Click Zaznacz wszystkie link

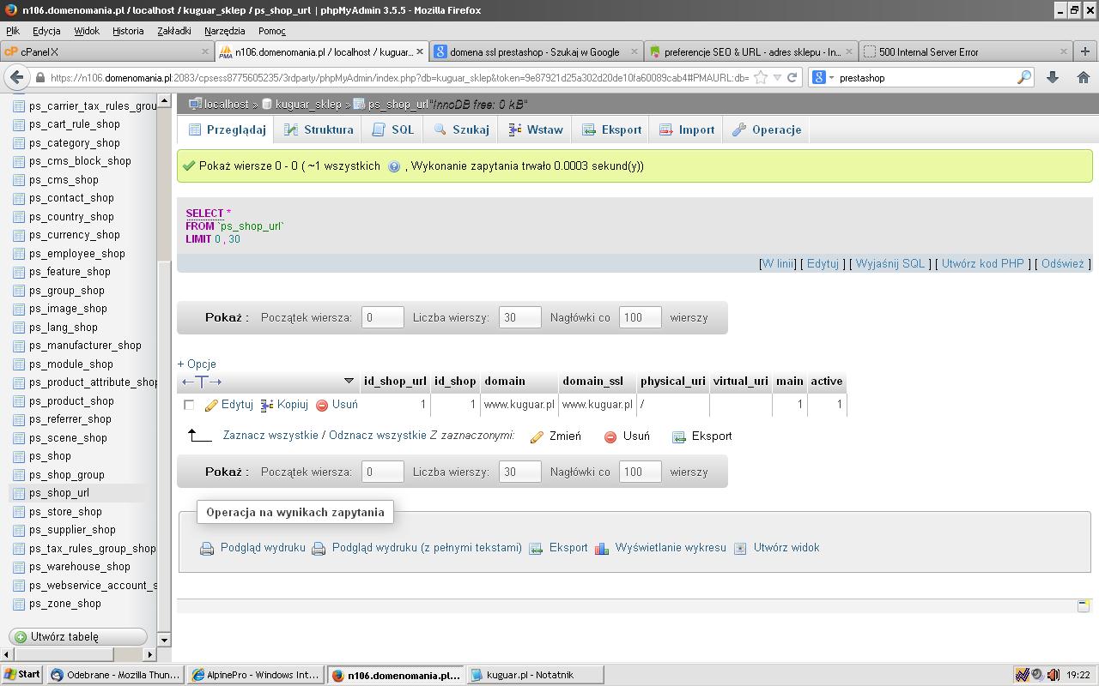[271, 436]
